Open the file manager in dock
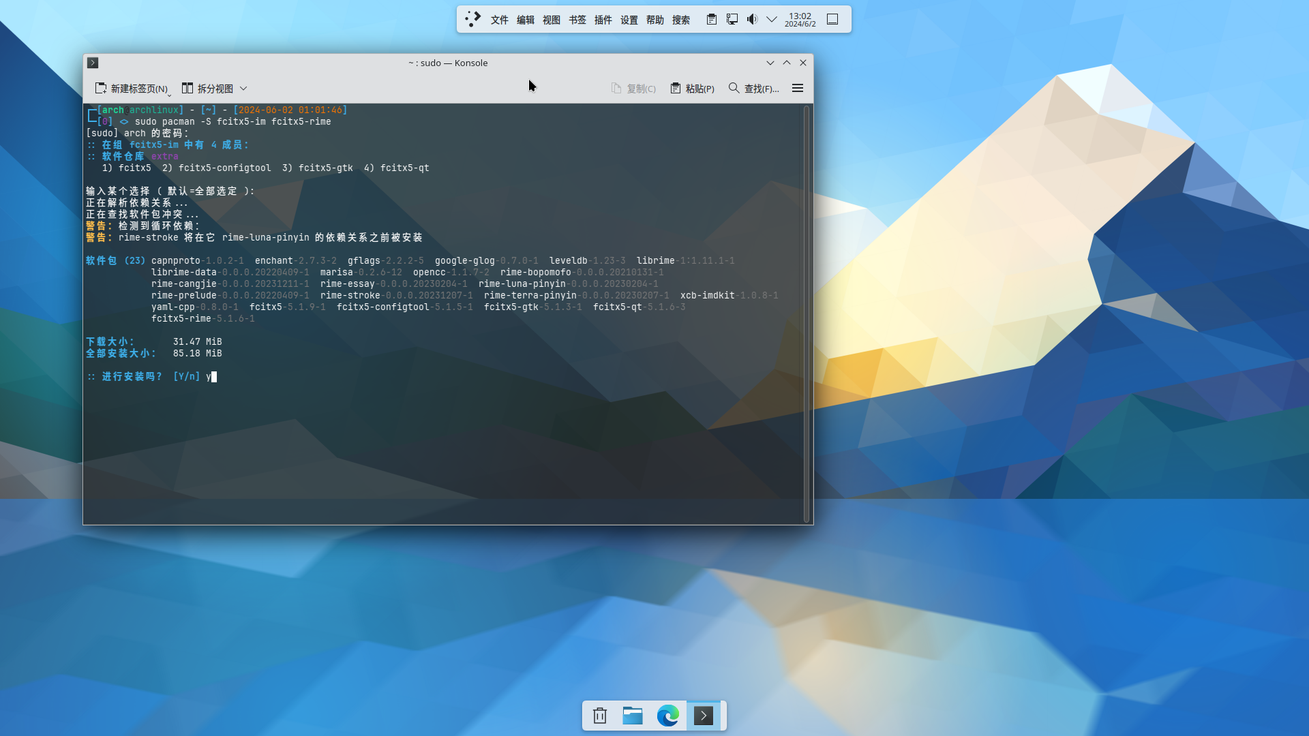The image size is (1309, 736). (x=633, y=716)
